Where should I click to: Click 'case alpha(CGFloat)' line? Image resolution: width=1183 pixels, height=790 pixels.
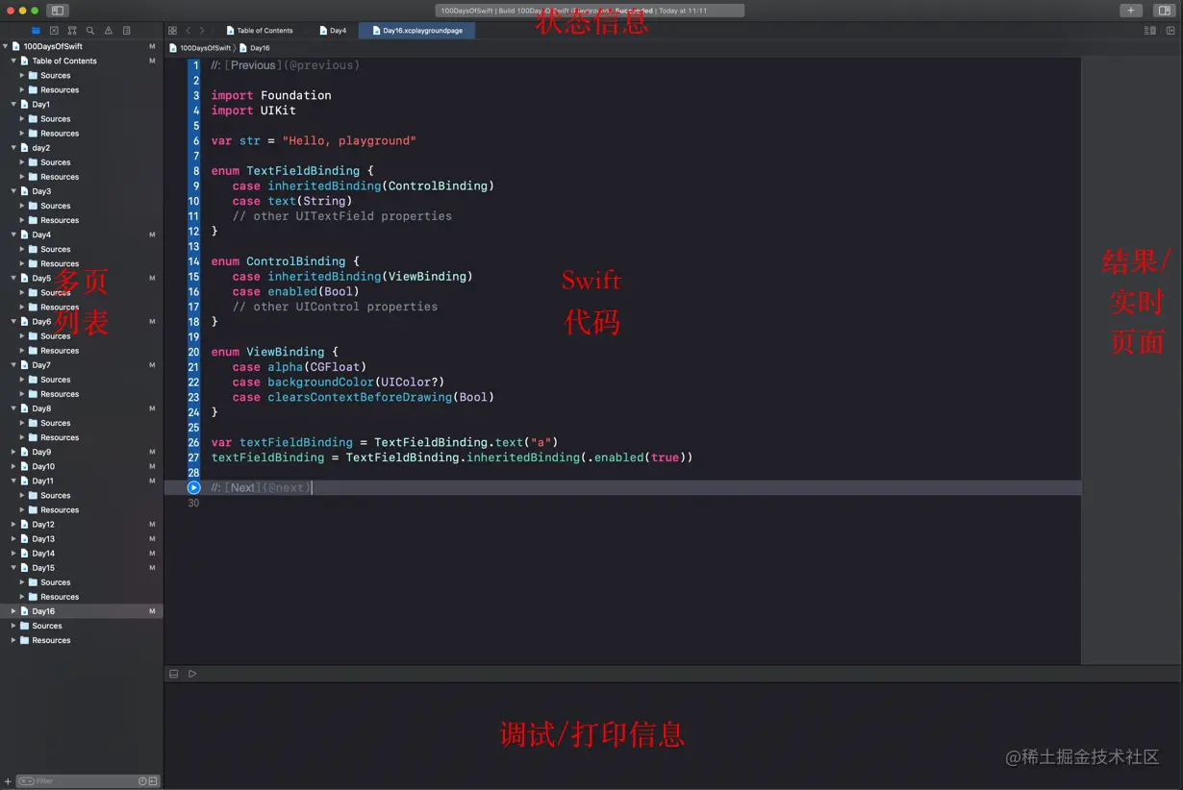pos(299,367)
